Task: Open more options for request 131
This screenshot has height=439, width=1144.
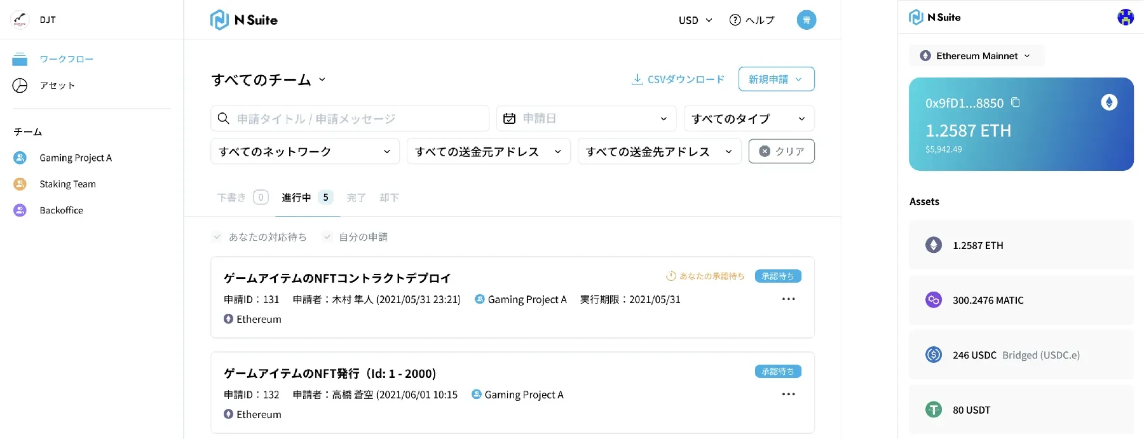Action: click(x=789, y=299)
